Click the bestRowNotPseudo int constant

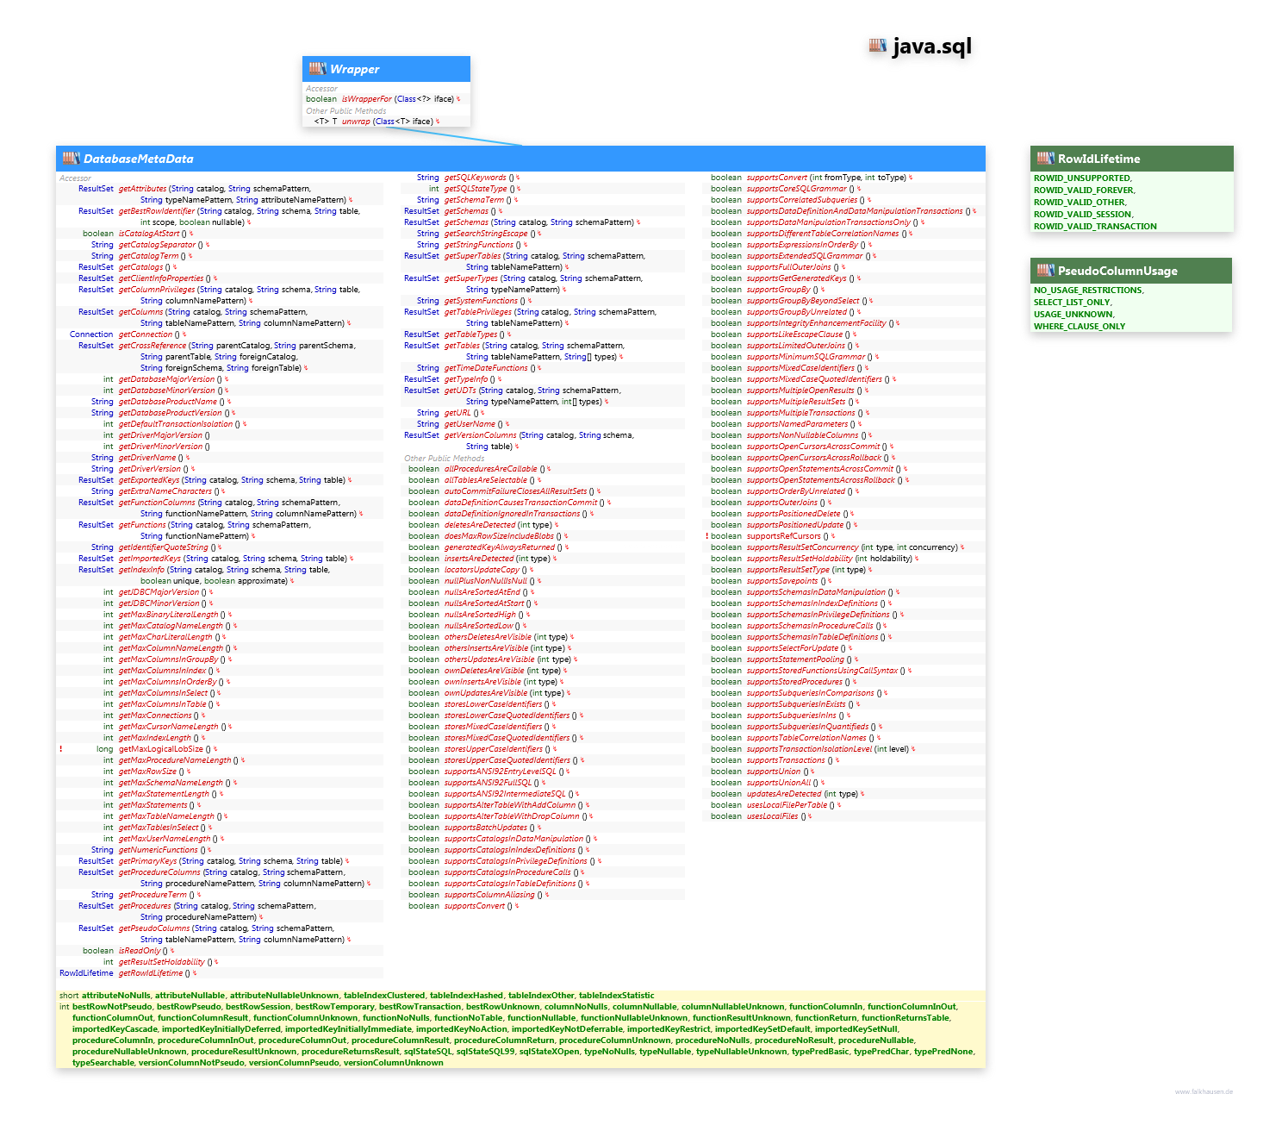point(112,1007)
